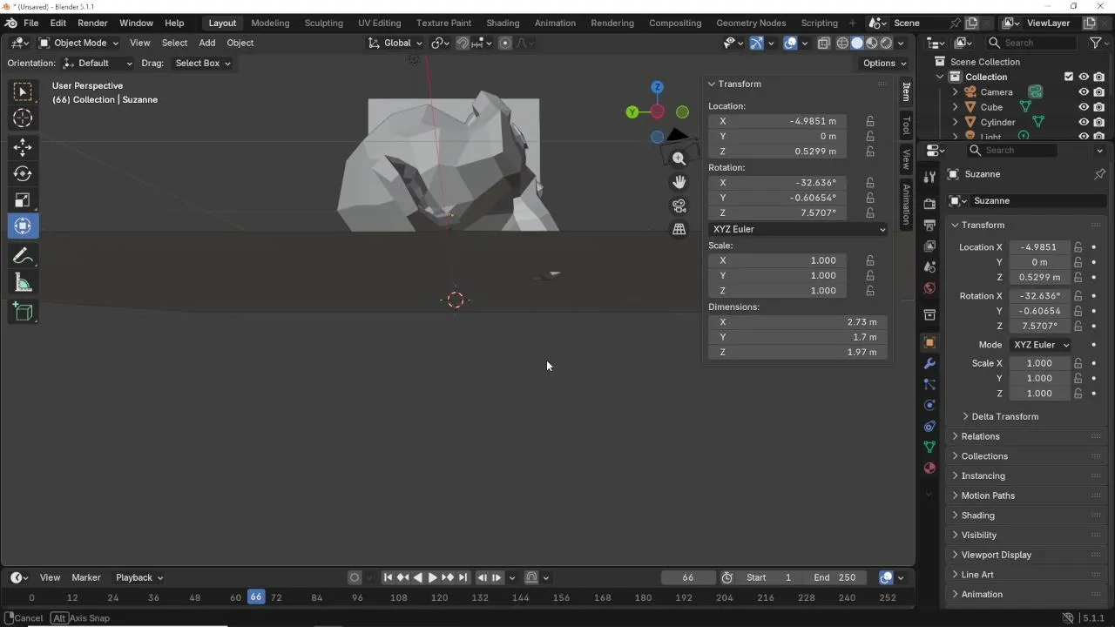Open the Global orientation dropdown
This screenshot has width=1115, height=627.
point(395,43)
